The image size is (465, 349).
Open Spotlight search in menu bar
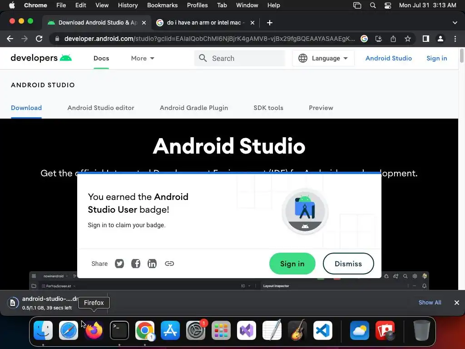373,5
